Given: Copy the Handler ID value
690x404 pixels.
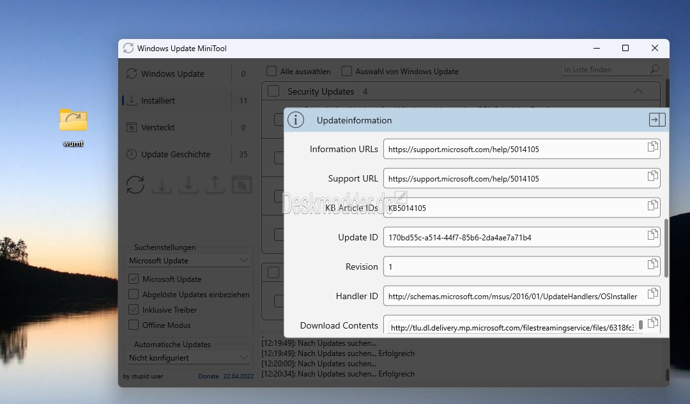Looking at the screenshot, I should (652, 293).
